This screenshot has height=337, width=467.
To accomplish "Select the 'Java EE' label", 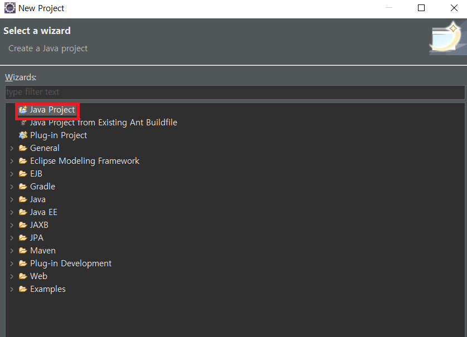I will [43, 212].
